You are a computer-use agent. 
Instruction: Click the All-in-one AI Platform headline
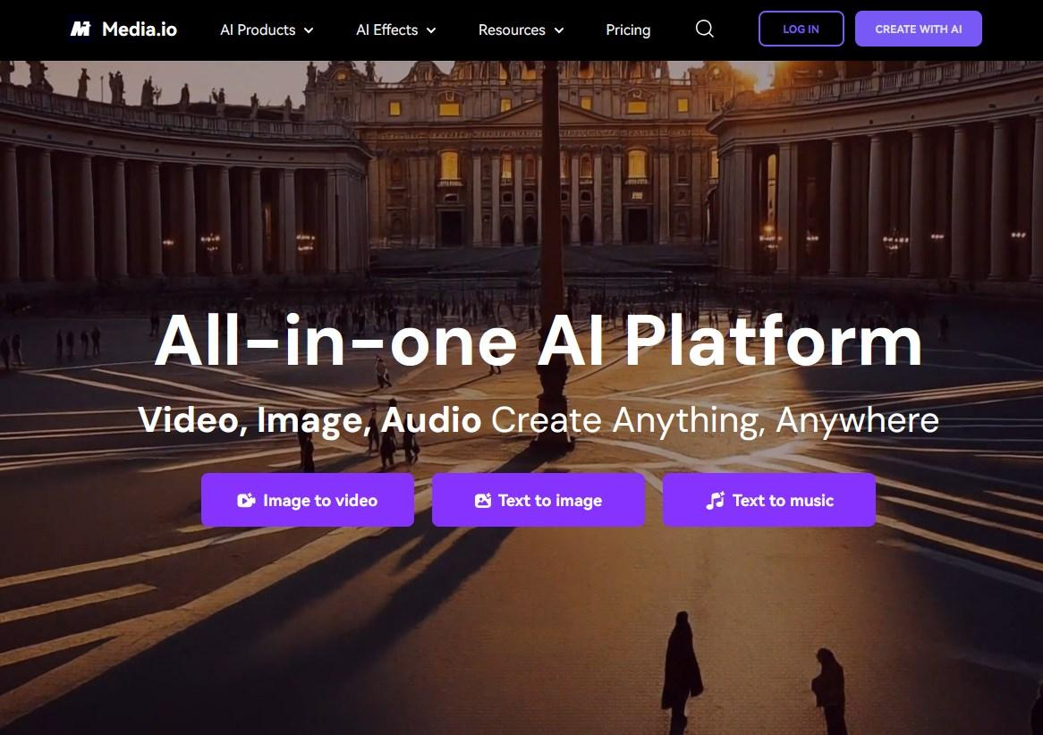coord(538,340)
